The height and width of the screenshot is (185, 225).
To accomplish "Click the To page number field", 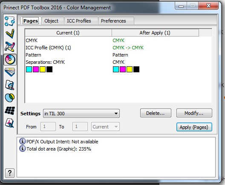I will click(x=80, y=127).
